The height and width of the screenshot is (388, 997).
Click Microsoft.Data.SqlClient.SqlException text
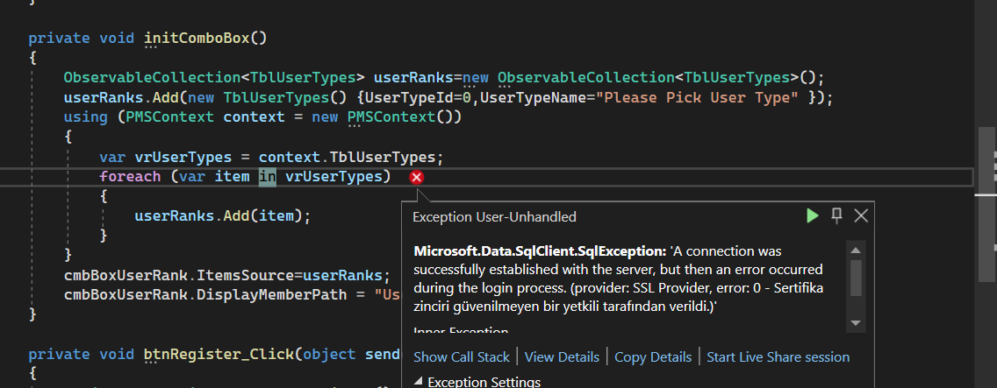click(540, 251)
